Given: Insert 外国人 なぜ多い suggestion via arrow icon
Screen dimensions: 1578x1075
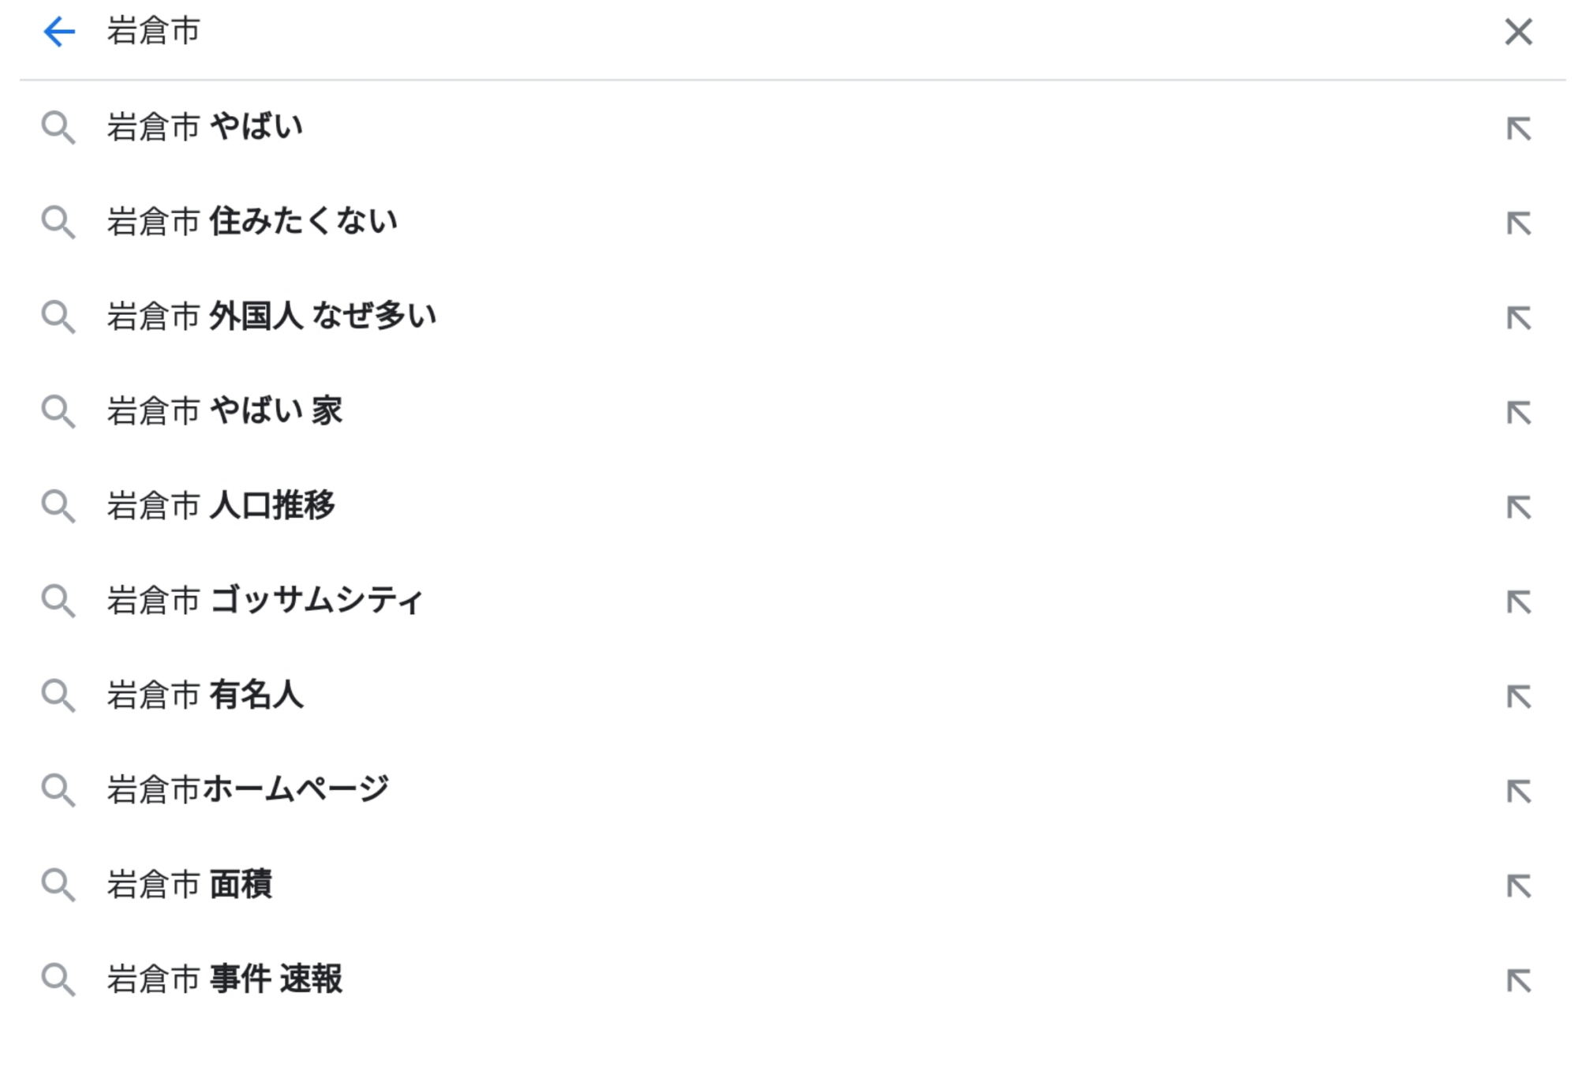Looking at the screenshot, I should 1518,318.
